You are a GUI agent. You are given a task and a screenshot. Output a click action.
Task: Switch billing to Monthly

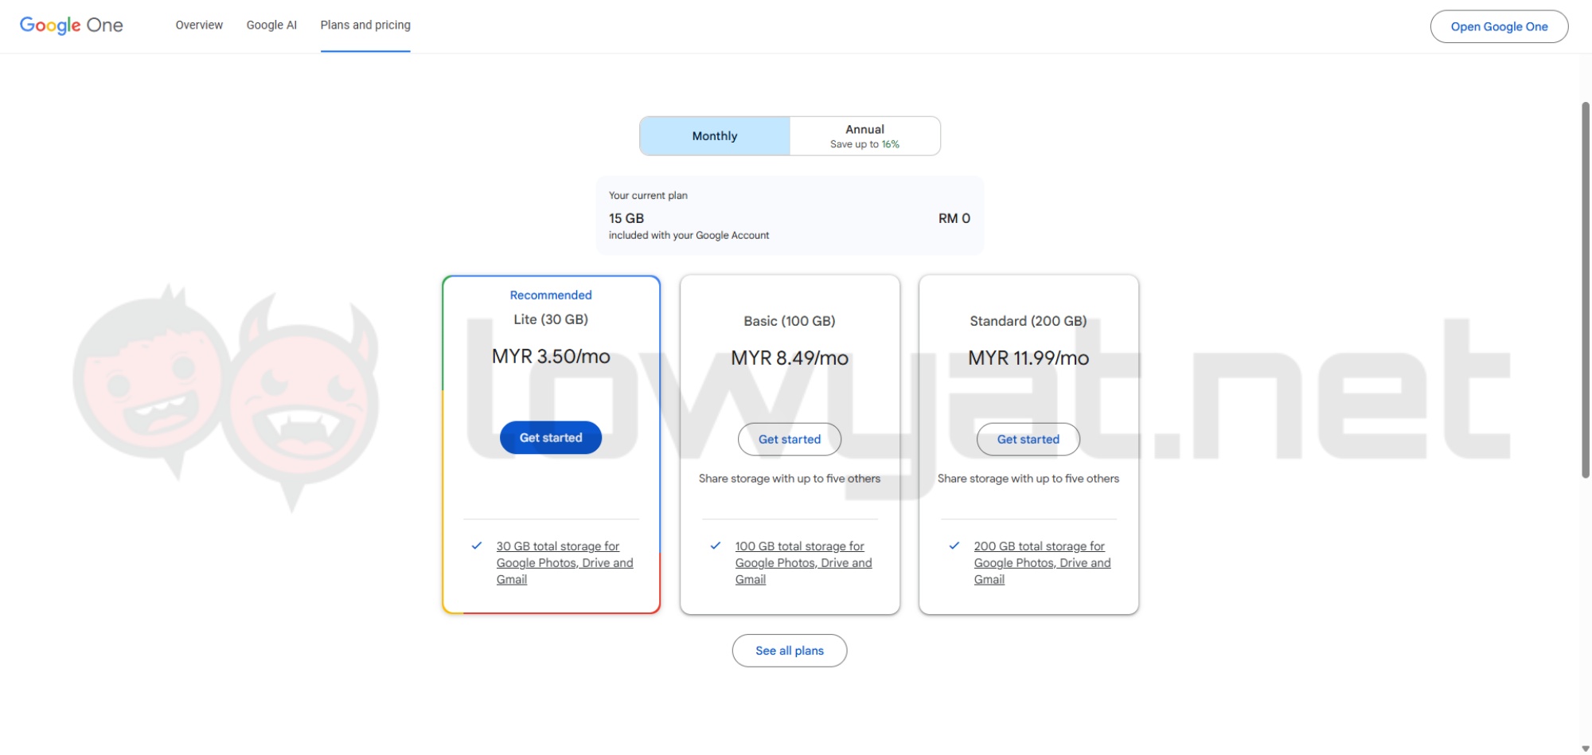tap(715, 136)
